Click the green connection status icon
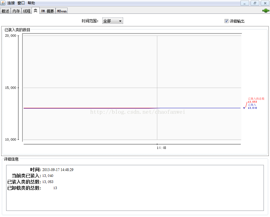This screenshot has height=217, width=270. point(265,11)
